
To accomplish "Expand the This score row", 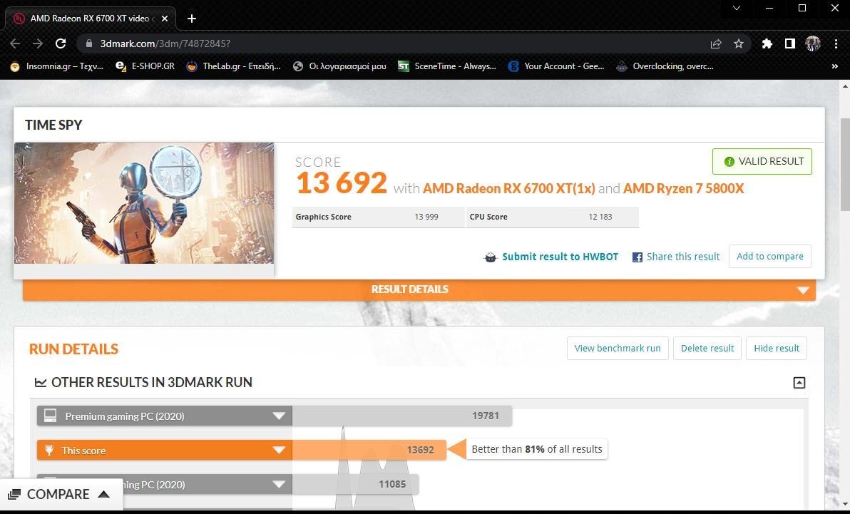I will click(279, 450).
